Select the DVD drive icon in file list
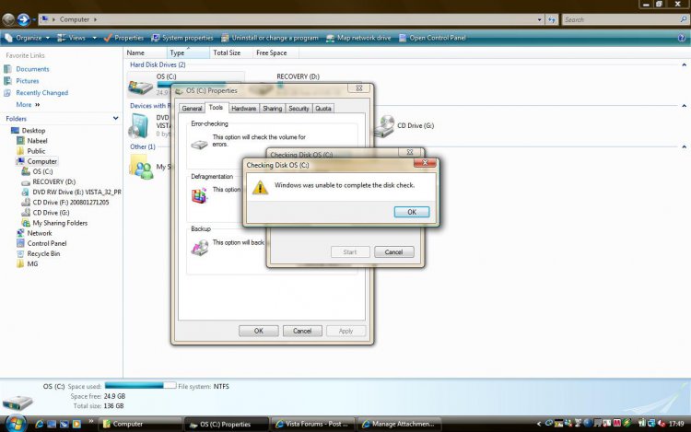 tap(139, 126)
